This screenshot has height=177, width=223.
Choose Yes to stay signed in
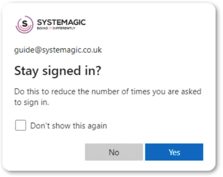click(x=174, y=152)
